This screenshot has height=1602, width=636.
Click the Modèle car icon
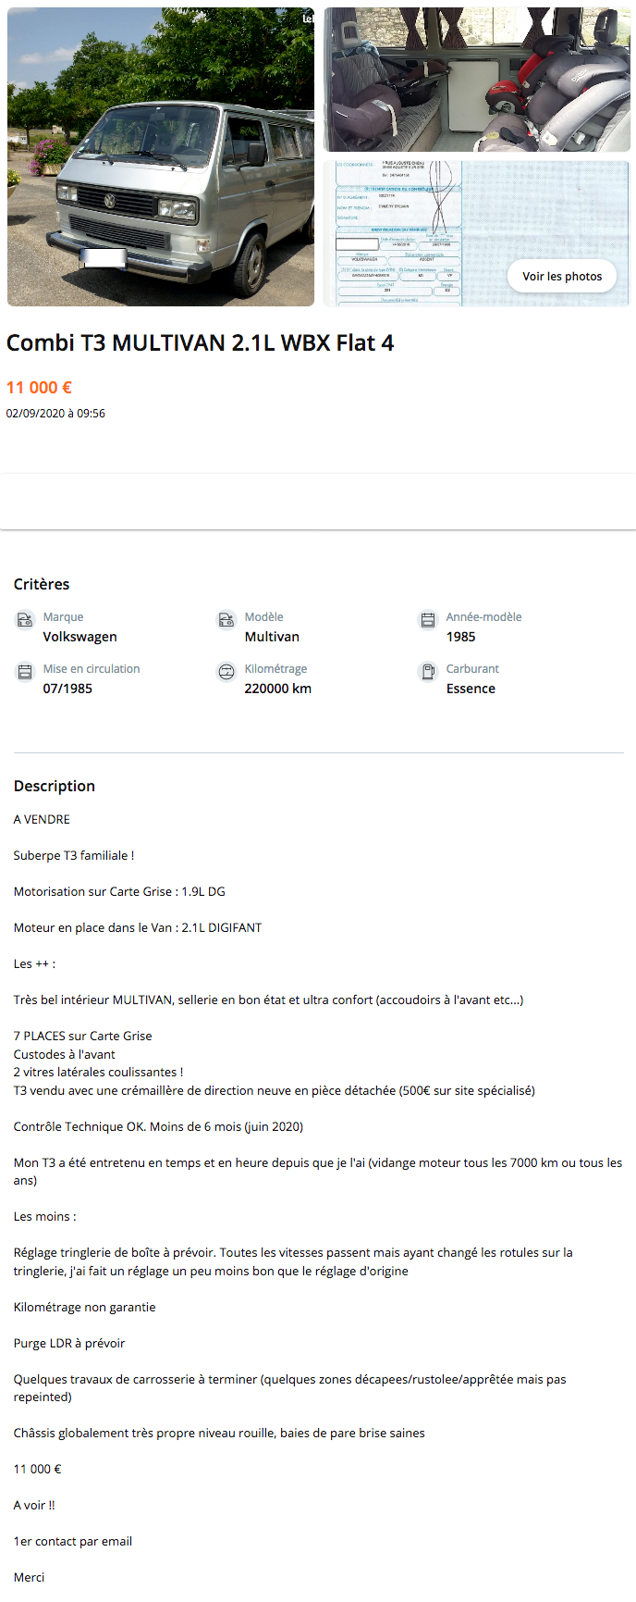[x=226, y=620]
